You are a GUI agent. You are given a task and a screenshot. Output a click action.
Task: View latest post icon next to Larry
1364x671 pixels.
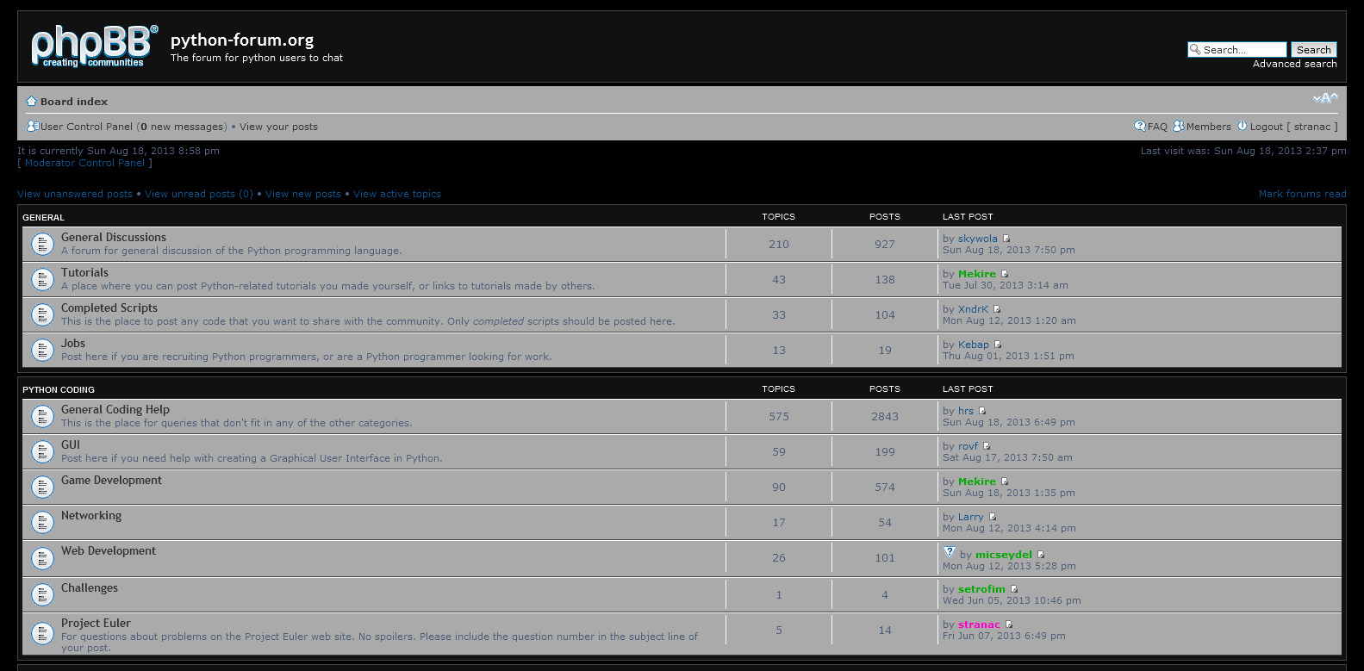(x=992, y=517)
